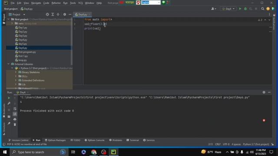Expand the venv folder
This screenshot has width=278, height=156.
pos(12,23)
